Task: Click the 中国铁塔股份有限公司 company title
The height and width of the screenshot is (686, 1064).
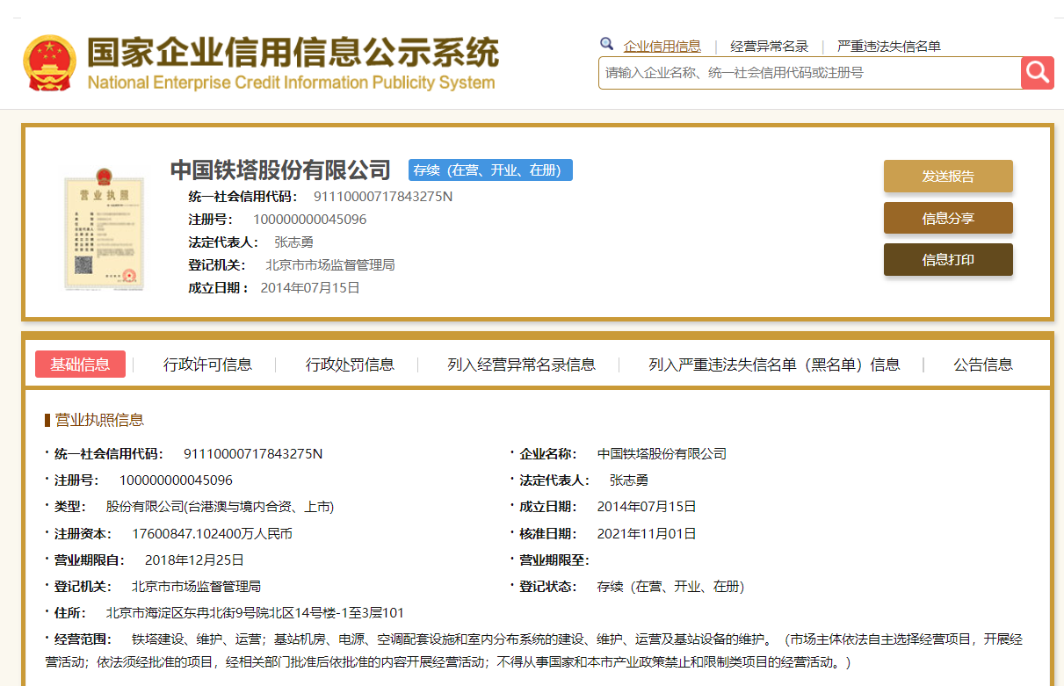Action: (x=280, y=170)
